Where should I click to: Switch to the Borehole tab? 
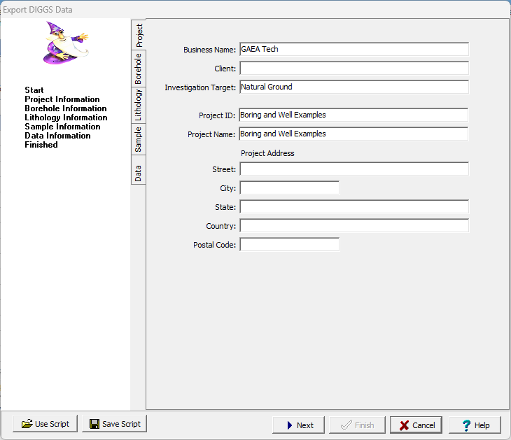139,69
